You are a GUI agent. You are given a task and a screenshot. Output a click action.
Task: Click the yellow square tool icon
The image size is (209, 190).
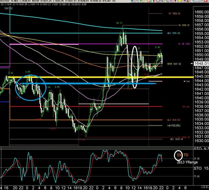click(180, 1)
